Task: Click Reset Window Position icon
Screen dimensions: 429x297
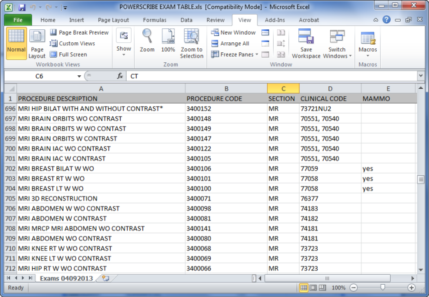Action: [x=281, y=55]
